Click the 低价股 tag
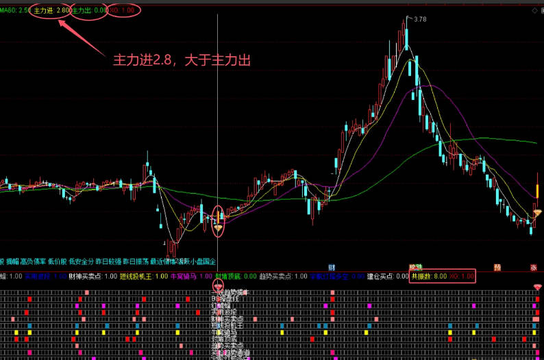Screen dimensions: 544x360 (x=58, y=261)
